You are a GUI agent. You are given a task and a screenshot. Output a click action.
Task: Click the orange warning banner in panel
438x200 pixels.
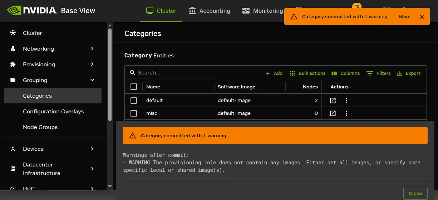[275, 135]
